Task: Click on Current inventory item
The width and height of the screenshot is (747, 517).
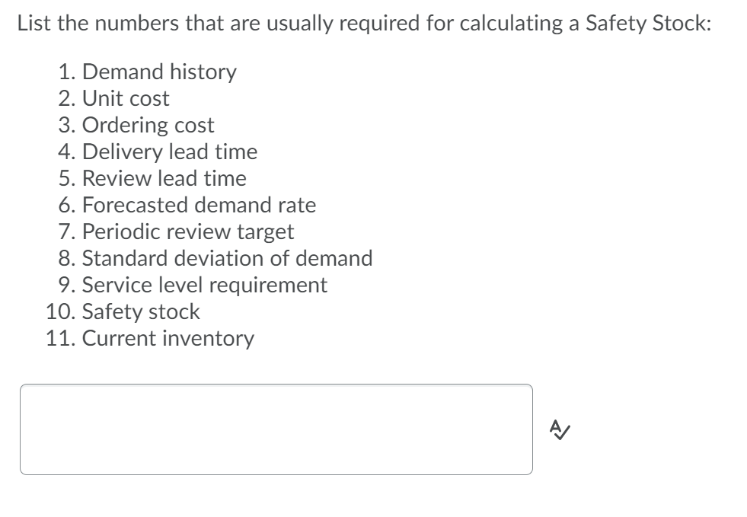Action: click(168, 338)
